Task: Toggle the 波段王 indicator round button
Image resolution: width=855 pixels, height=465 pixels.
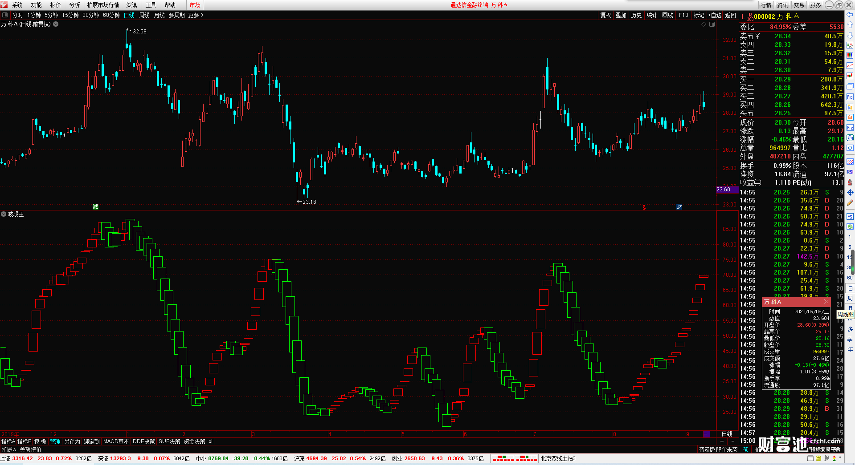Action: click(x=4, y=214)
